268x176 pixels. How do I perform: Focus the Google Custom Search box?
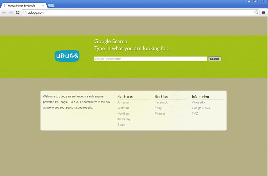tap(151, 59)
